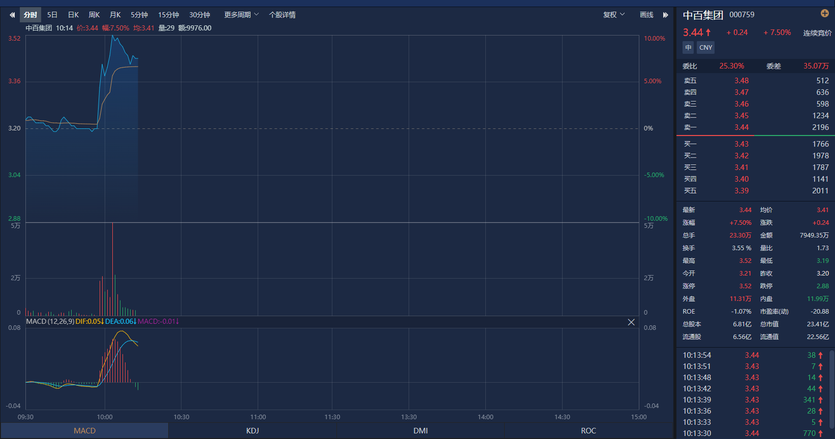Click the double left arrow collapse icon

pos(12,15)
